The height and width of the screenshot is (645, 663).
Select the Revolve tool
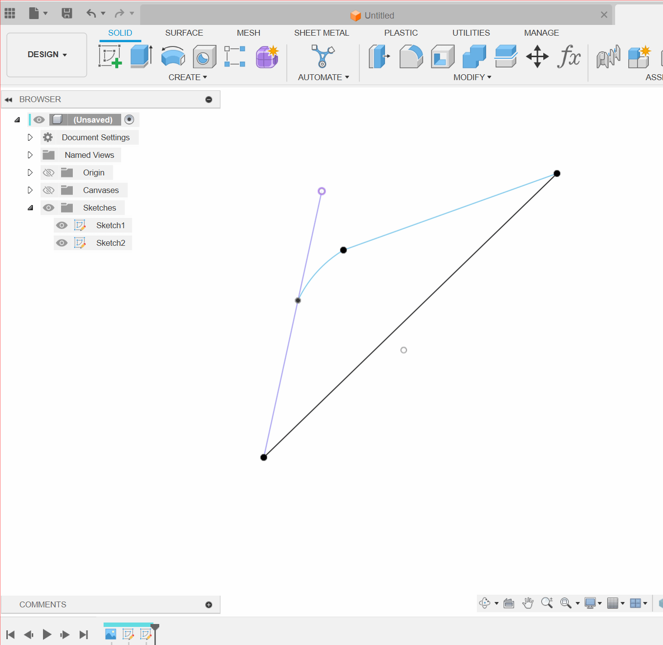pyautogui.click(x=173, y=56)
